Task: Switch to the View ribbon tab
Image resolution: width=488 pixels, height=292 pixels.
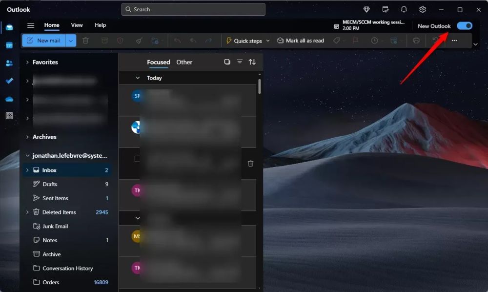Action: click(77, 25)
